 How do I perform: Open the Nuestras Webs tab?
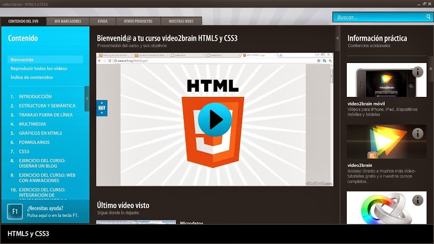181,21
